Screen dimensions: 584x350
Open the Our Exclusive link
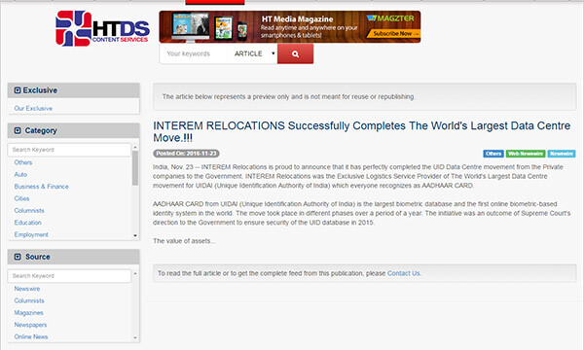pyautogui.click(x=33, y=108)
